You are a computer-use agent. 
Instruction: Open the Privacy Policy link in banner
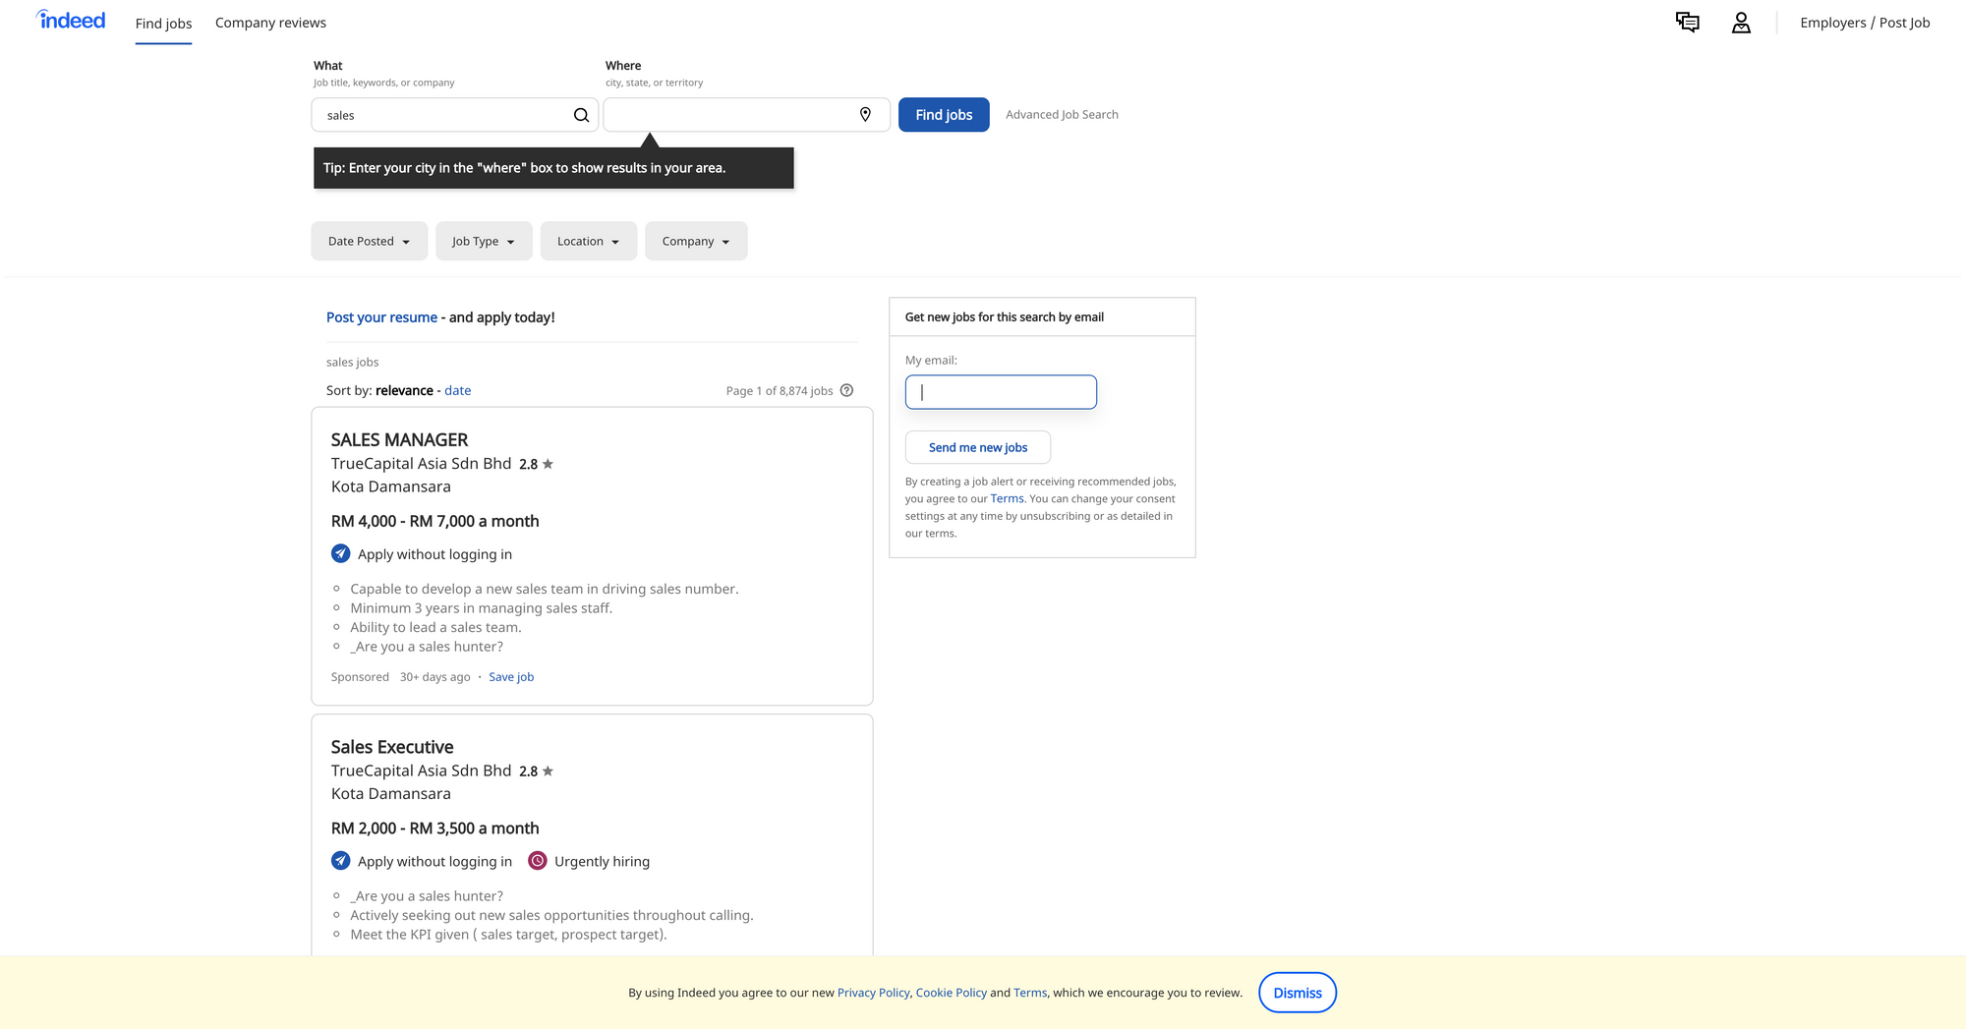[x=873, y=993]
